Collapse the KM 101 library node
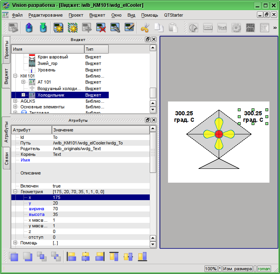 pos(15,76)
